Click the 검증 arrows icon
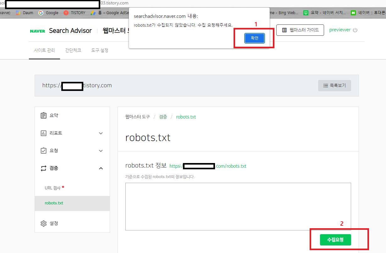 [x=43, y=168]
